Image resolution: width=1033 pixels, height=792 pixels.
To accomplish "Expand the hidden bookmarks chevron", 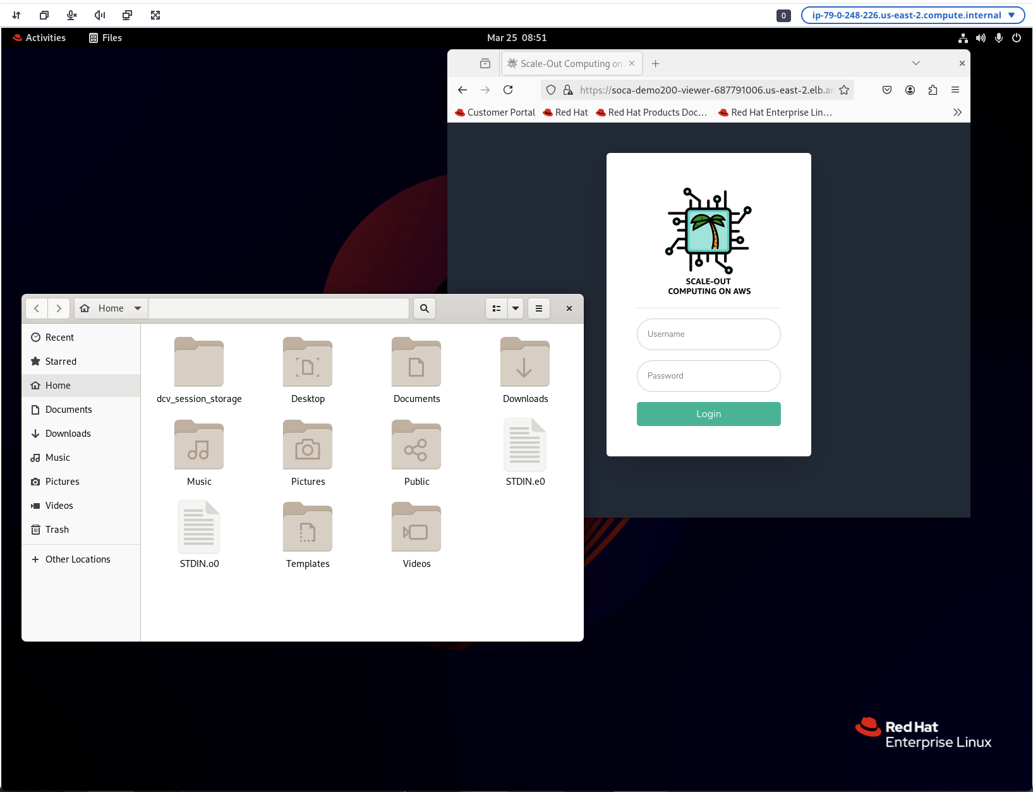I will [957, 113].
